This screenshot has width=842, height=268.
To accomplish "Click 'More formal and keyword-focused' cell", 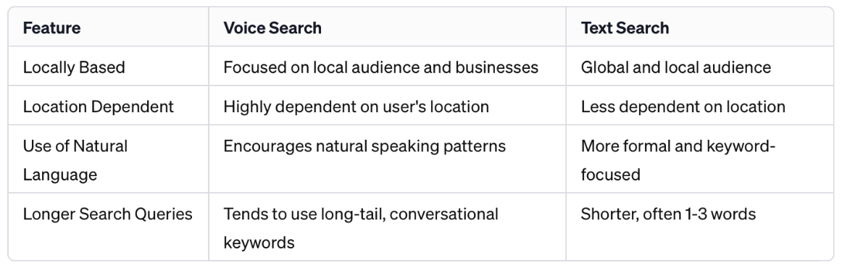I will [x=678, y=160].
